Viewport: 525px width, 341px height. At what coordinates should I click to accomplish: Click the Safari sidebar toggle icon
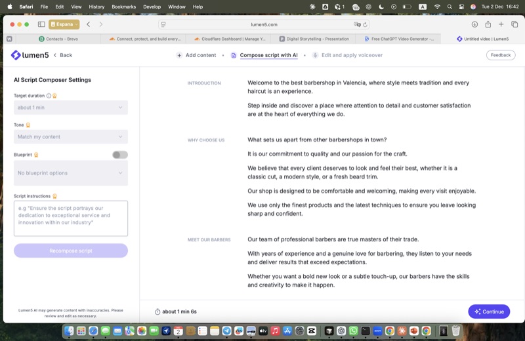pos(41,24)
